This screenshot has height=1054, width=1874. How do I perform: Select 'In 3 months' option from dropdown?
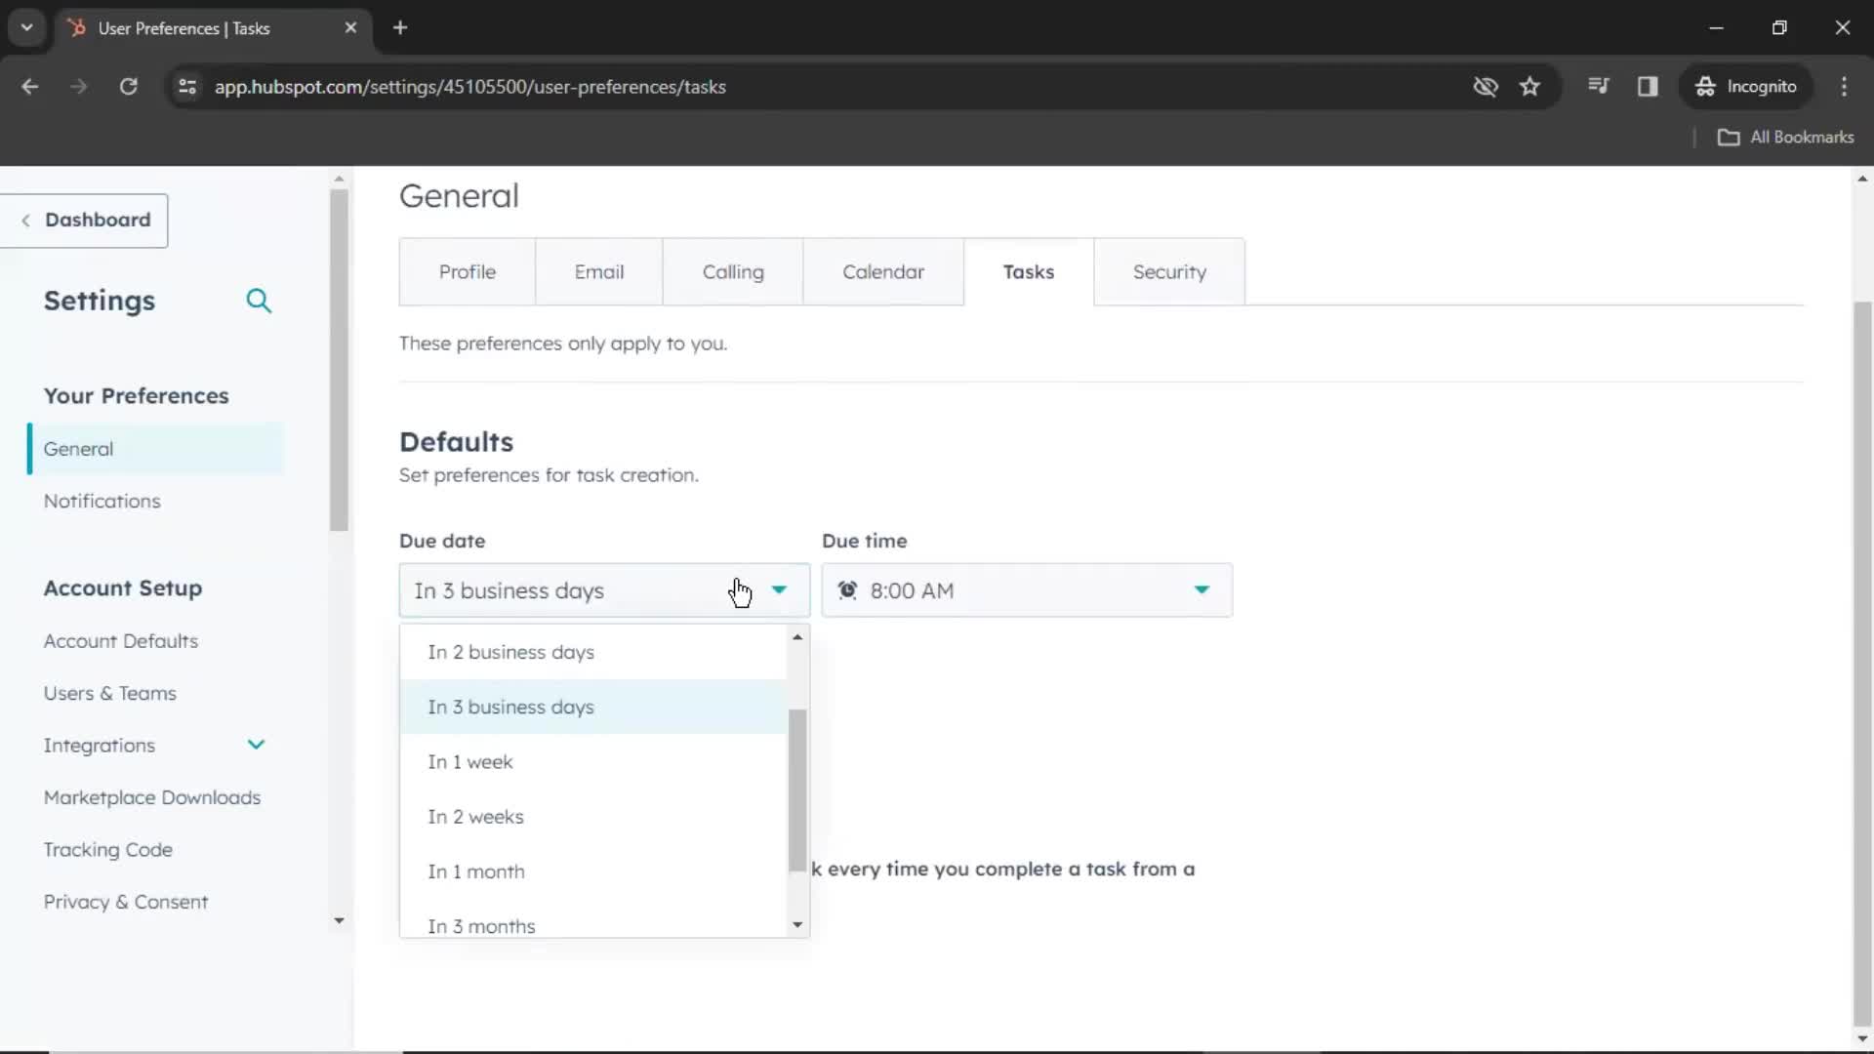click(481, 925)
